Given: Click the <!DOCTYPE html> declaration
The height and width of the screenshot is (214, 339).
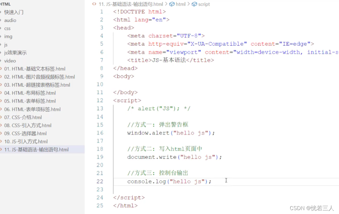Looking at the screenshot, I should click(x=140, y=12).
